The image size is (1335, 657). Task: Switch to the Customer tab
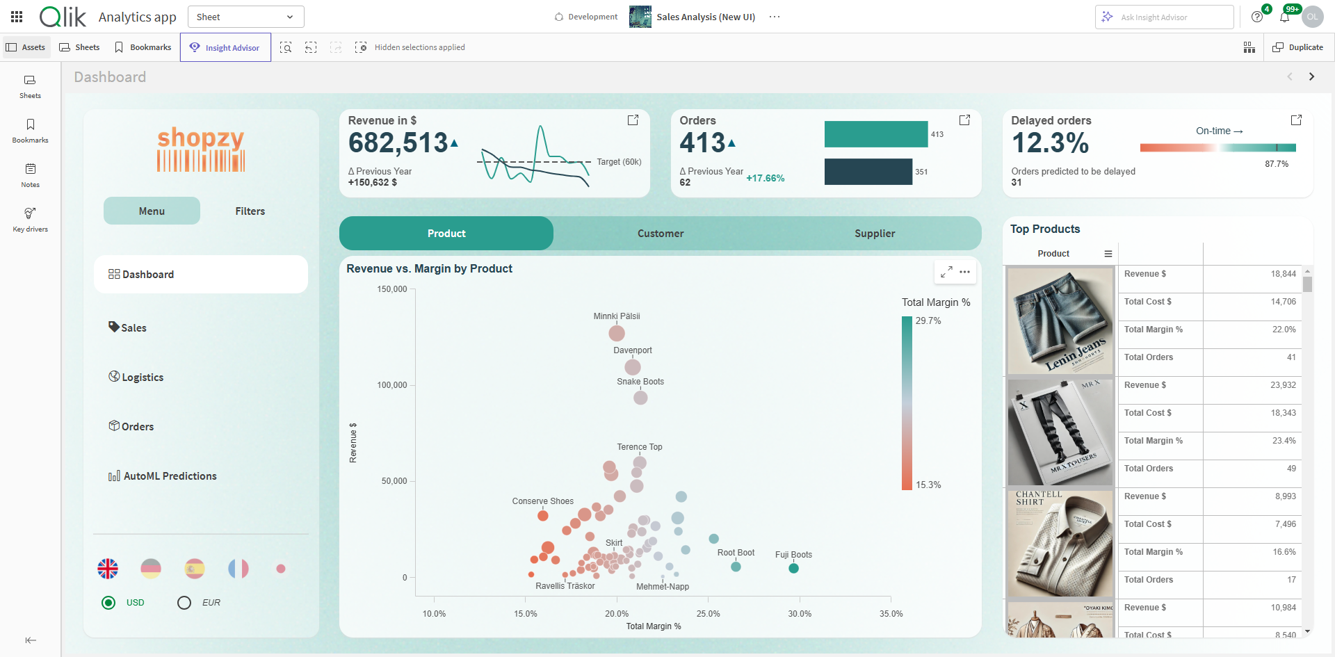pos(661,234)
